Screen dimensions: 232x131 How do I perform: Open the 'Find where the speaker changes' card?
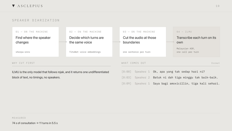click(x=35, y=42)
